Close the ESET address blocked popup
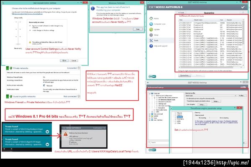The width and height of the screenshot is (251, 167). [x=105, y=128]
